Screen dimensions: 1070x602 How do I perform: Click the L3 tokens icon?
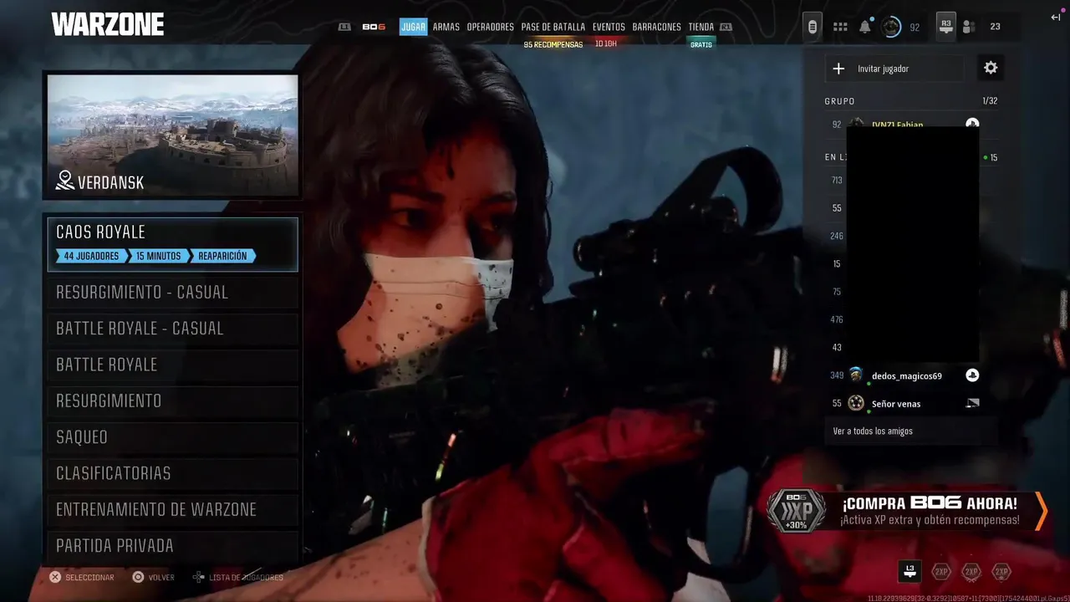(910, 571)
